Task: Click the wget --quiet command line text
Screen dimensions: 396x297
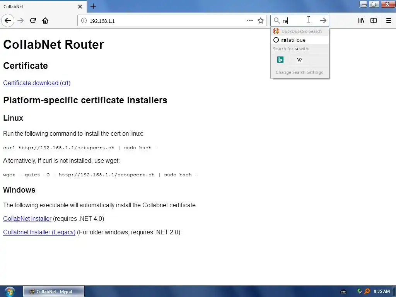Action: (x=101, y=175)
